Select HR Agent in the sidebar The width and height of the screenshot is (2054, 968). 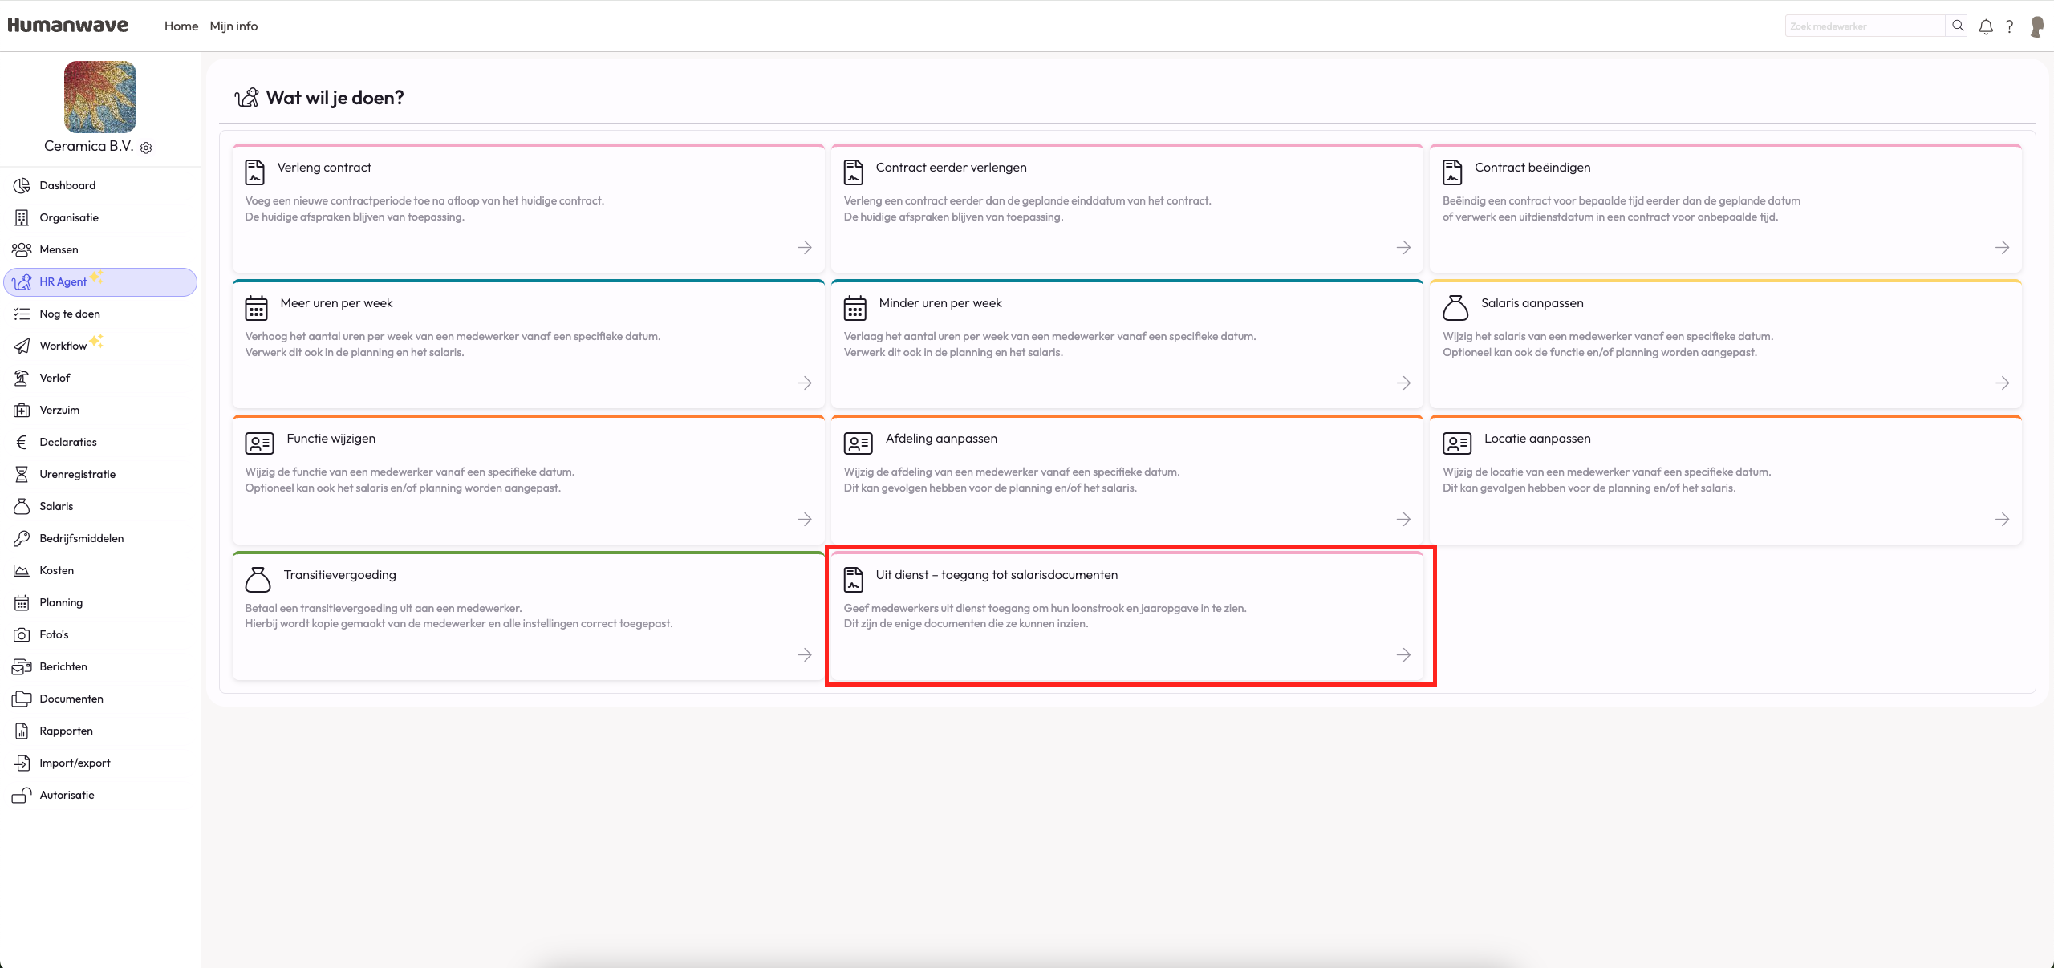click(63, 281)
